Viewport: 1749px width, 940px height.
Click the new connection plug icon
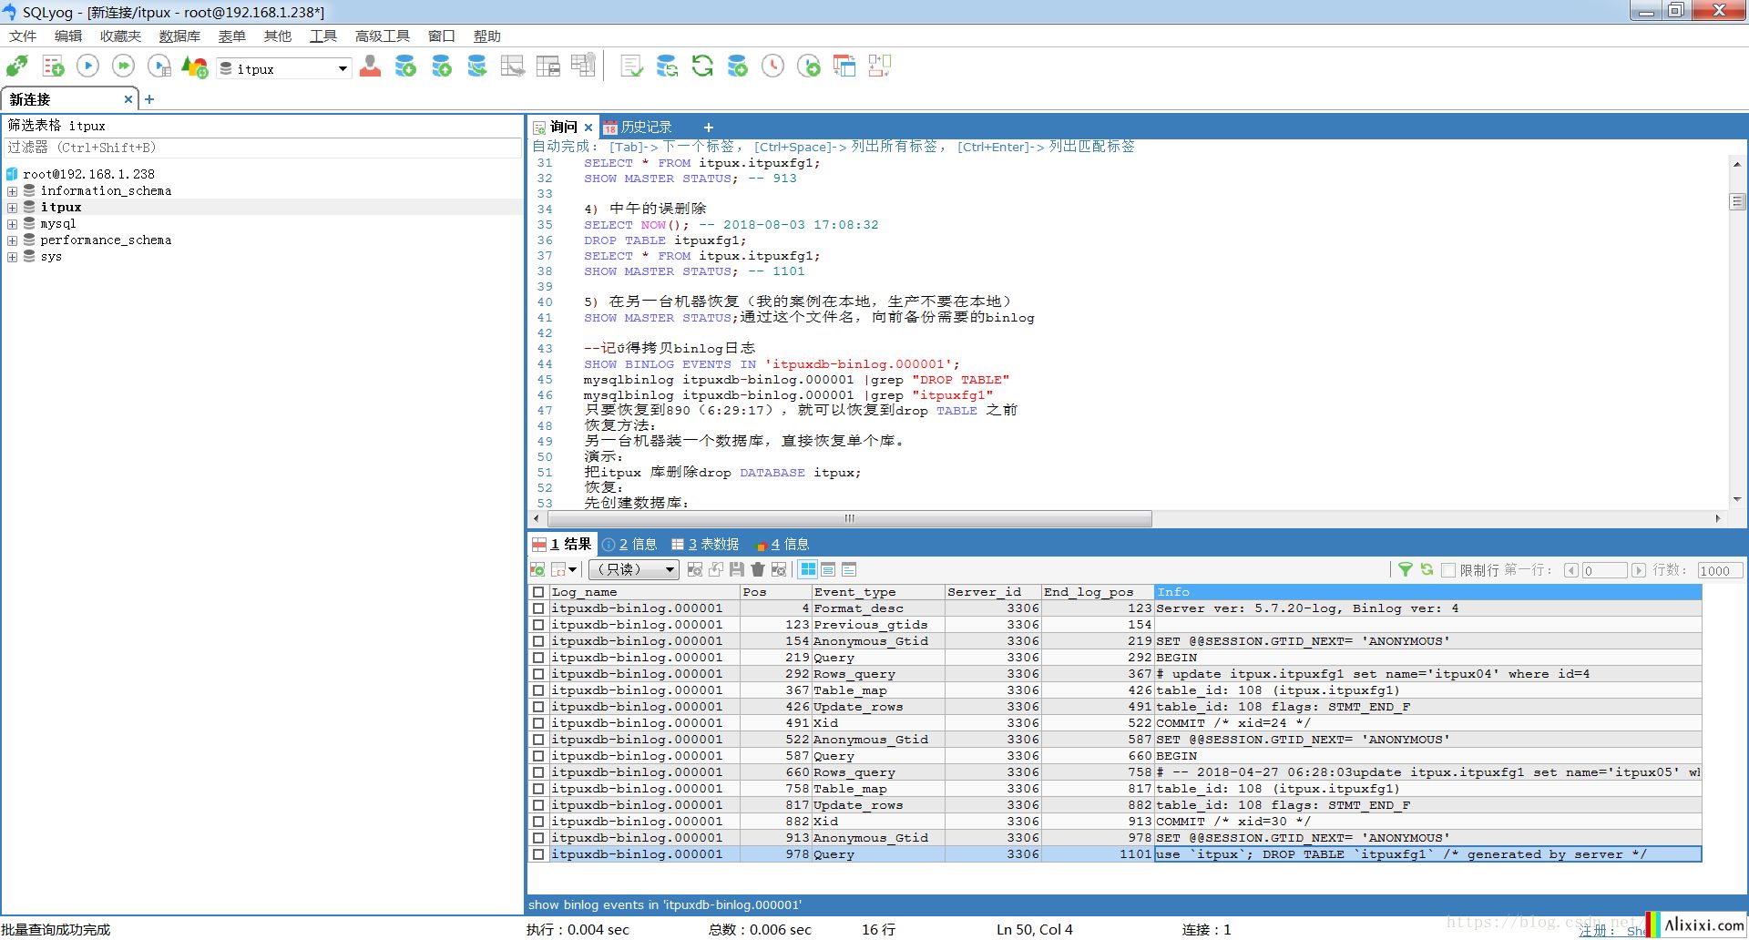pos(17,66)
